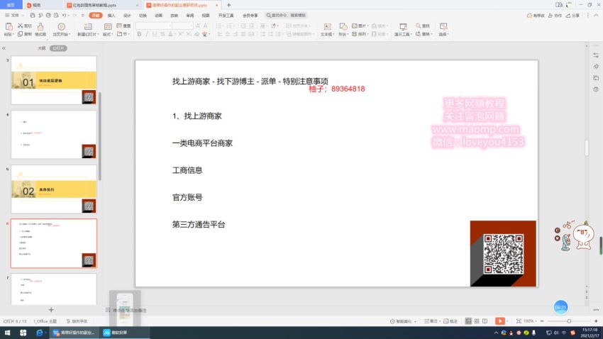The width and height of the screenshot is (603, 339).
Task: Start slideshow from current slide
Action: [x=61, y=26]
